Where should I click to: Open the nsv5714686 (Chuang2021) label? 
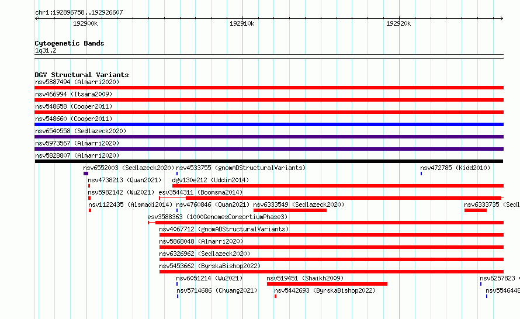[217, 290]
